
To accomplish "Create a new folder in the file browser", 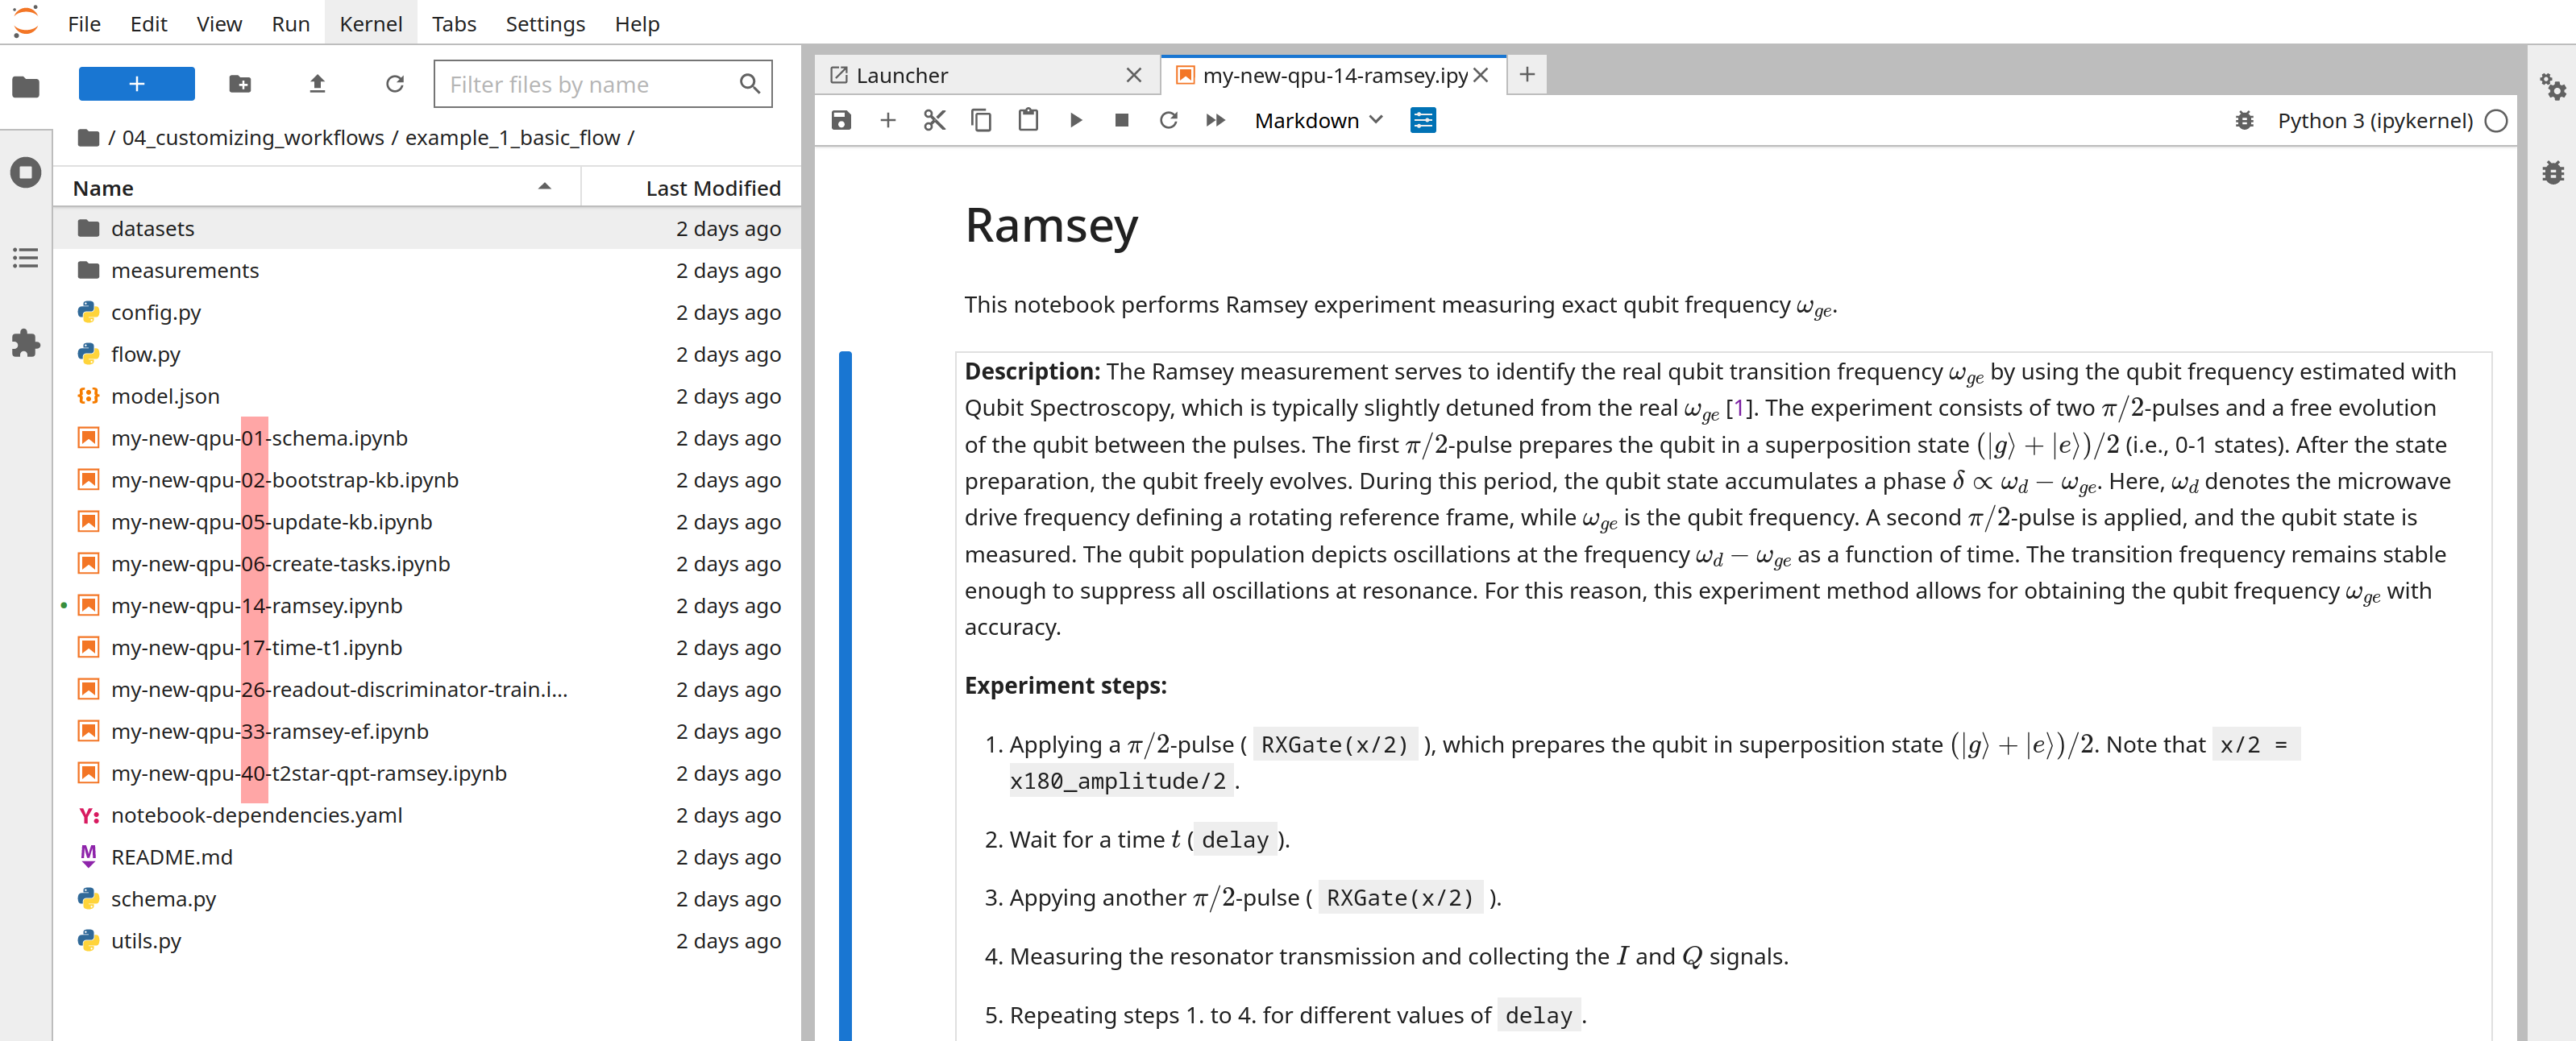I will (x=240, y=84).
